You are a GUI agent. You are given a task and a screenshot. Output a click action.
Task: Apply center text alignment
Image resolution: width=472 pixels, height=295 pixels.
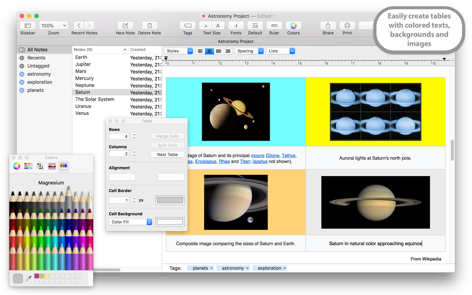point(209,51)
